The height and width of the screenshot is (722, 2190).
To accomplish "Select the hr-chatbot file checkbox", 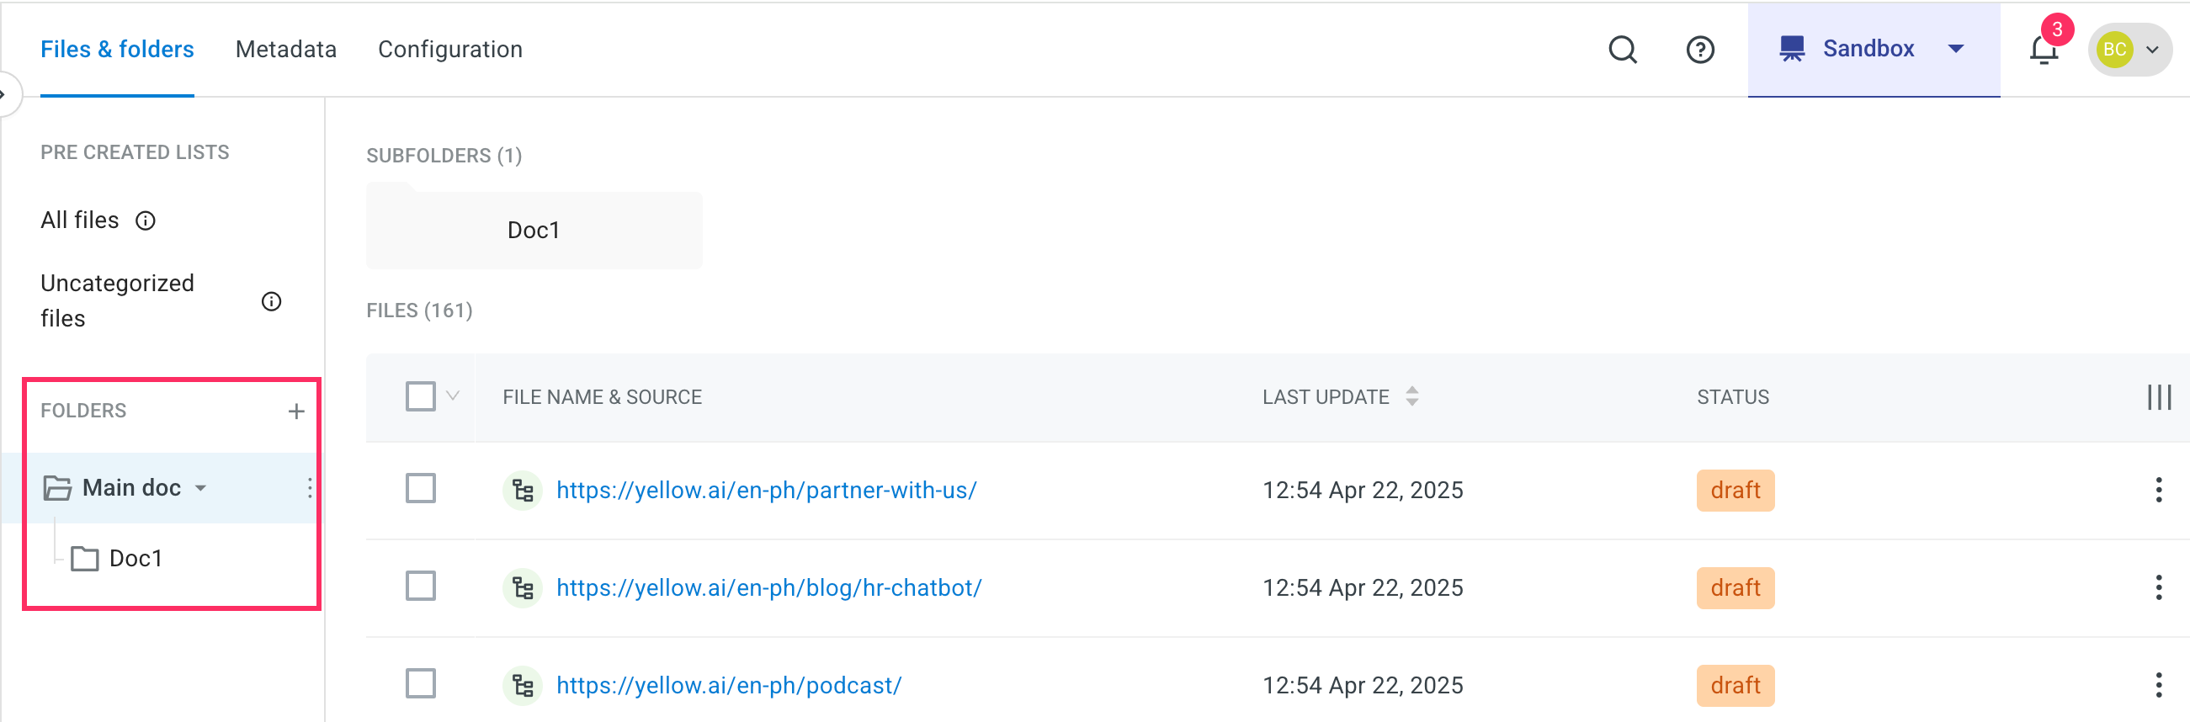I will 420,587.
